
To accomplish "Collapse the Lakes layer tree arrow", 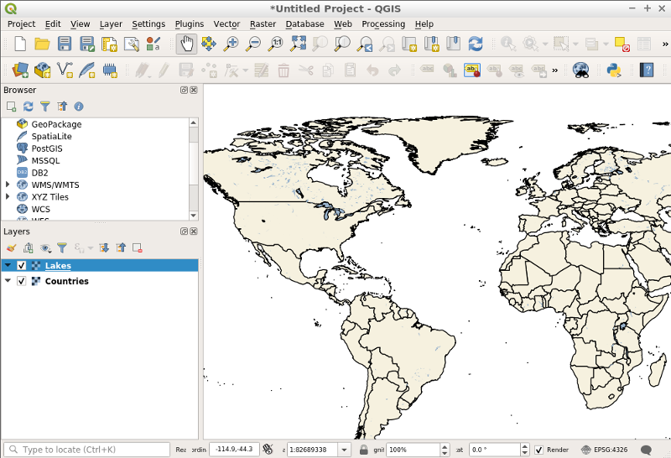I will pos(8,265).
